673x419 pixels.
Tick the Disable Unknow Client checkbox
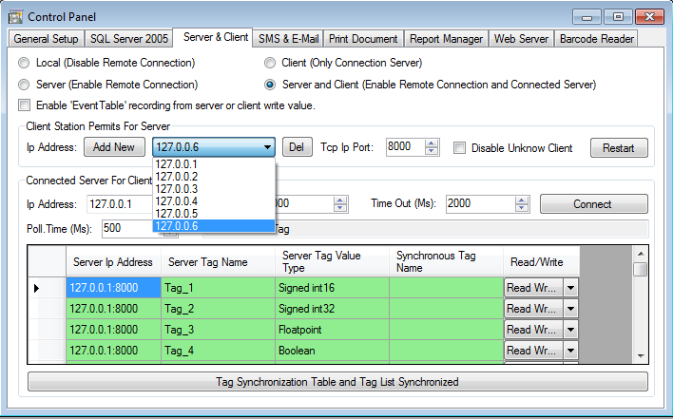(x=460, y=148)
